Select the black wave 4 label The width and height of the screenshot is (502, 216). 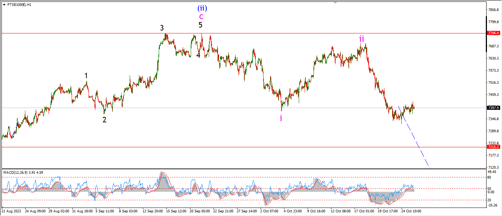198,55
